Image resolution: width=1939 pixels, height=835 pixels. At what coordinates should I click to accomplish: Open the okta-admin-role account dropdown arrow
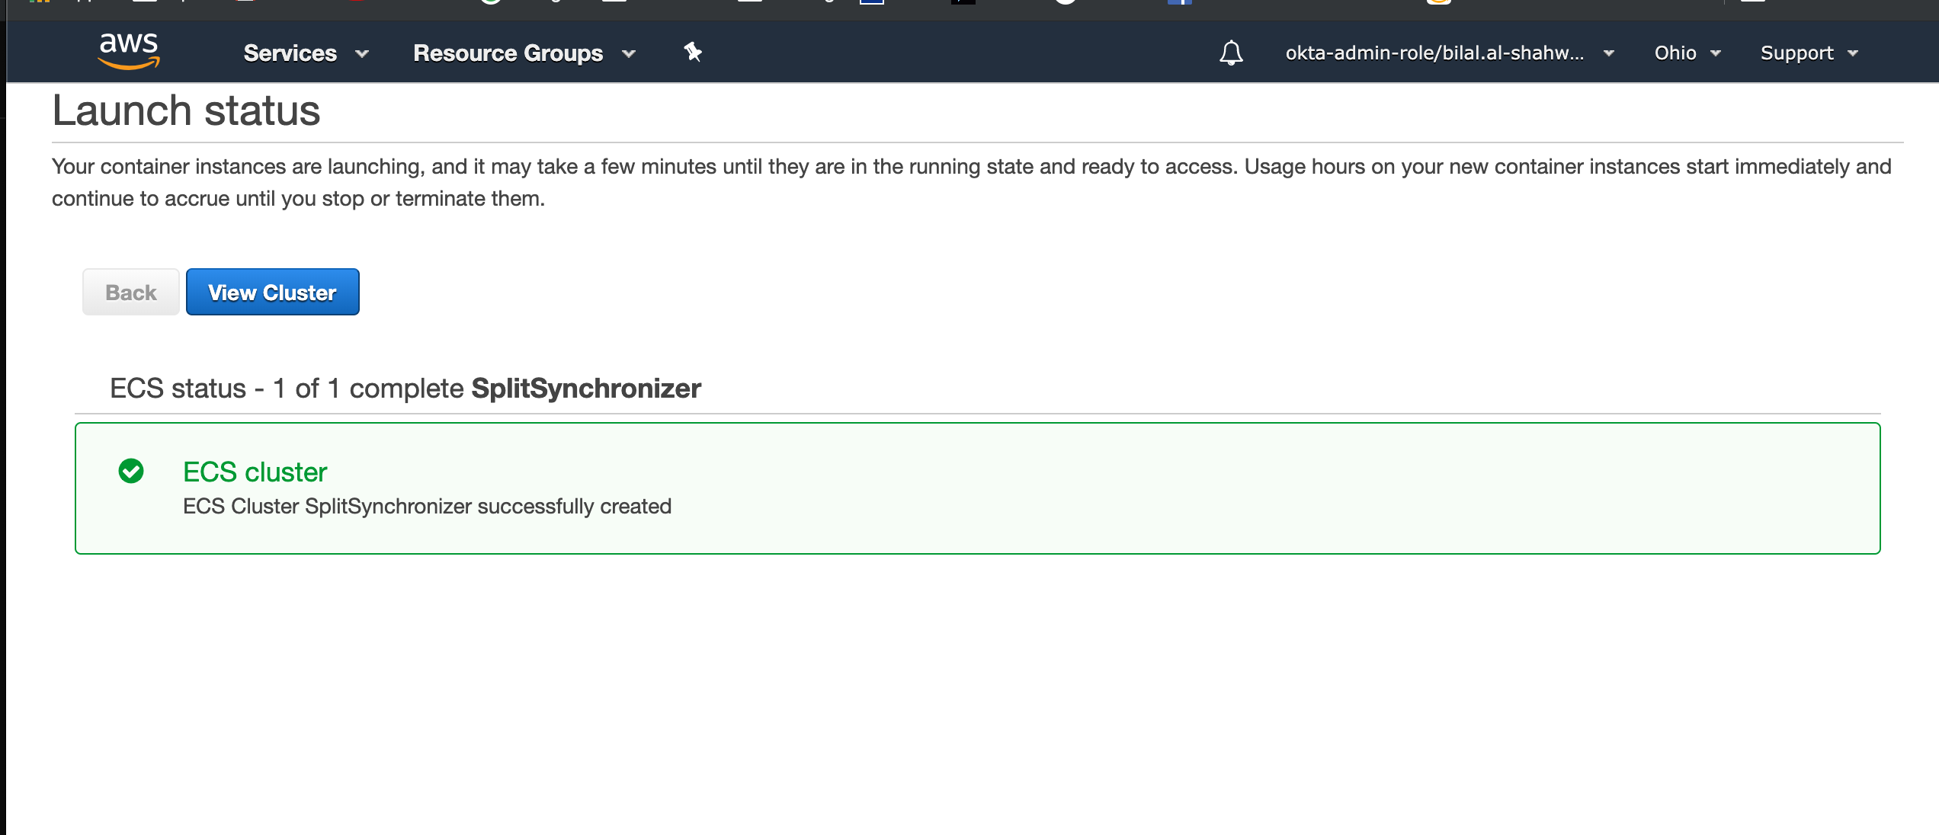1609,53
